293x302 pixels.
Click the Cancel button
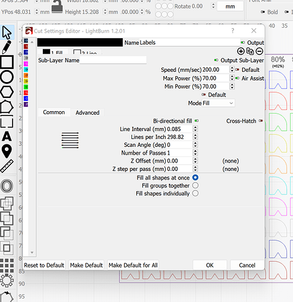coord(247,265)
